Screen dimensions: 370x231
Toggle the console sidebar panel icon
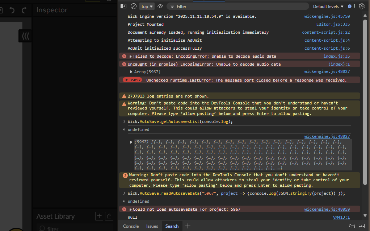click(x=123, y=6)
